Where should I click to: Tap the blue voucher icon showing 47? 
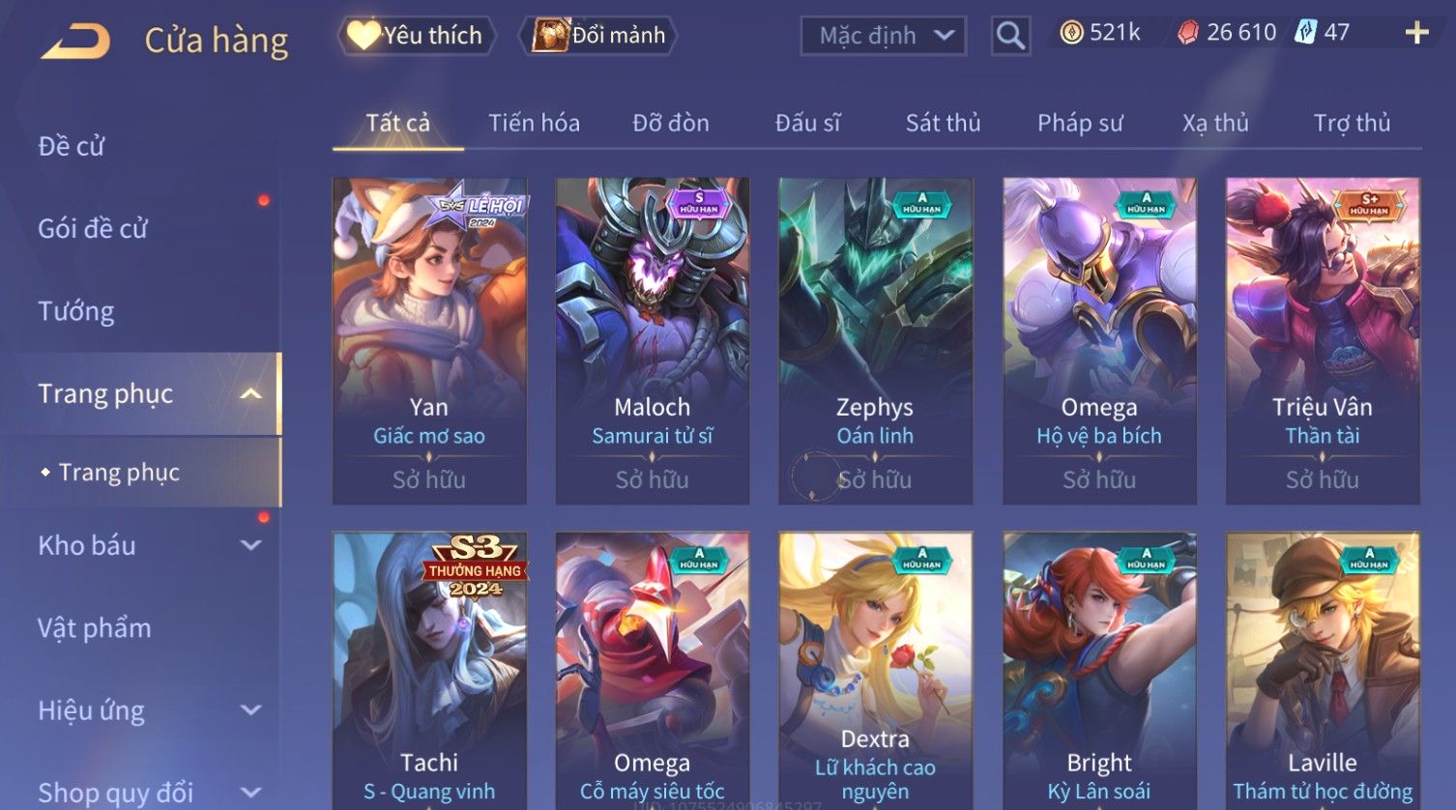tap(1305, 32)
